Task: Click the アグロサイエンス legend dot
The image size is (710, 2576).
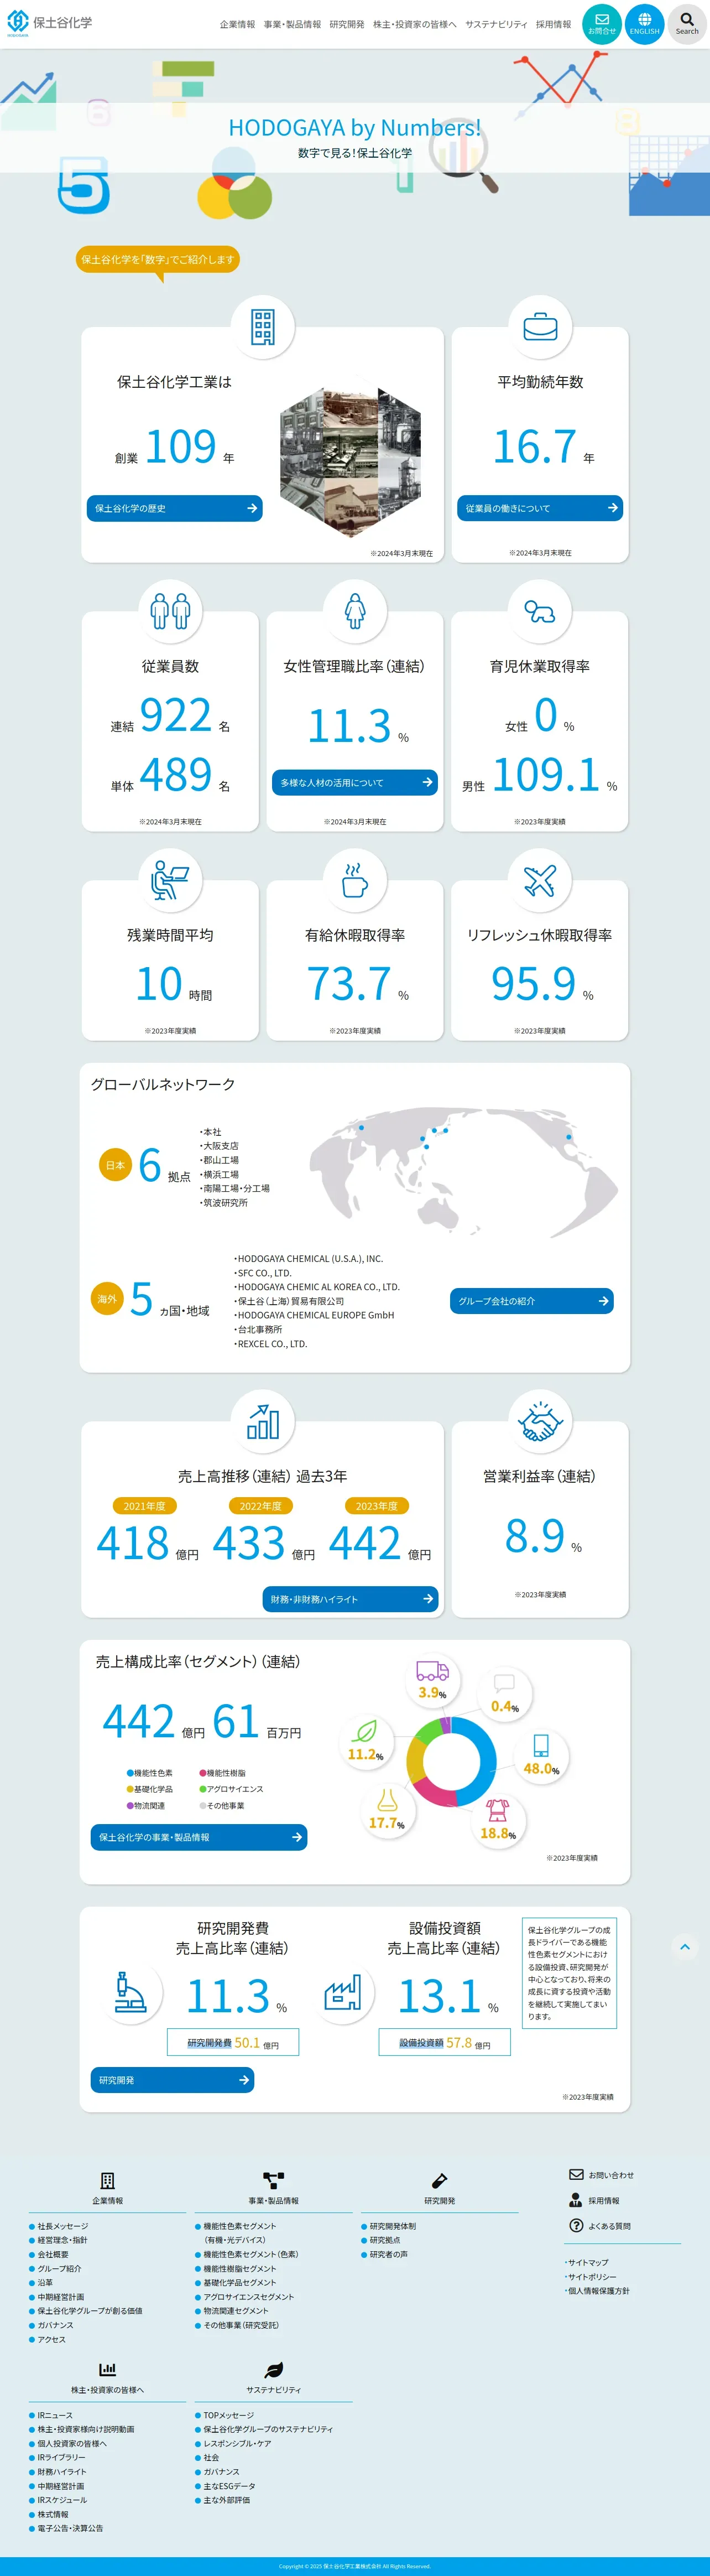Action: tap(202, 1789)
